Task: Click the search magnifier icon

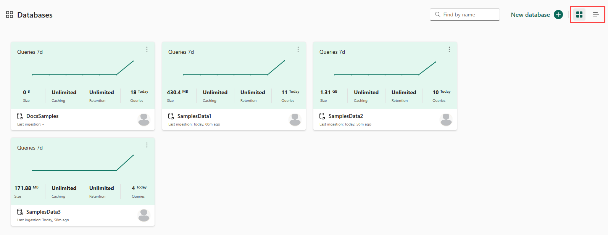Action: click(438, 14)
